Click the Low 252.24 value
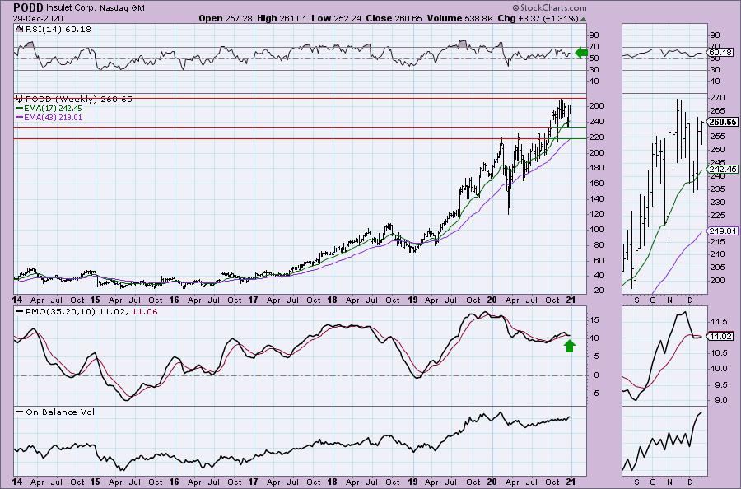741x489 pixels. 336,18
